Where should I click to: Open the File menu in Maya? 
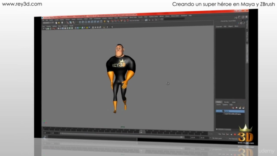(43, 20)
